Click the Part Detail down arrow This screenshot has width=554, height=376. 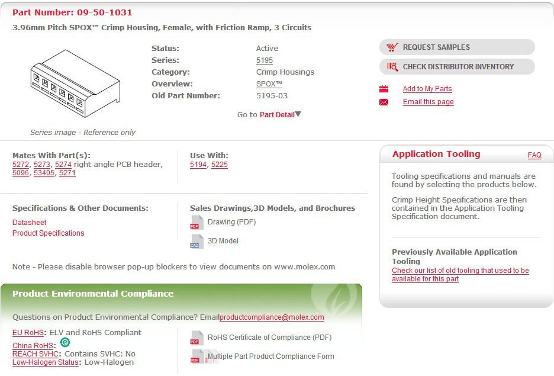tap(298, 114)
